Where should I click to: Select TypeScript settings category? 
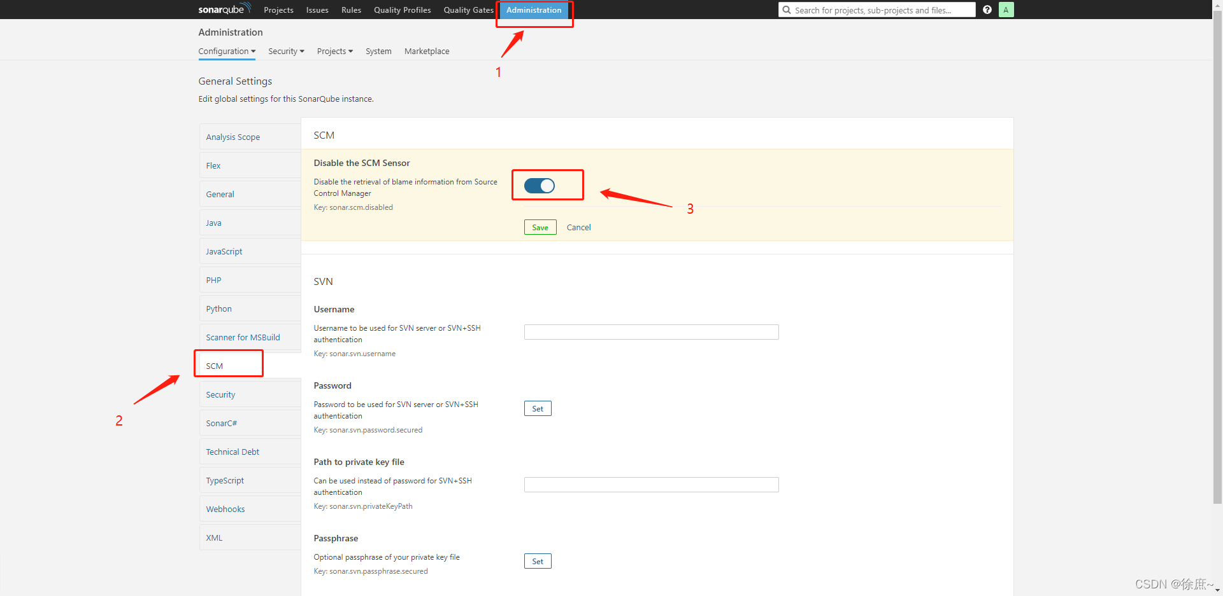coord(250,480)
